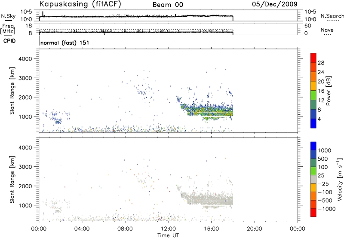Click the 04:00 time tick label

[82, 229]
